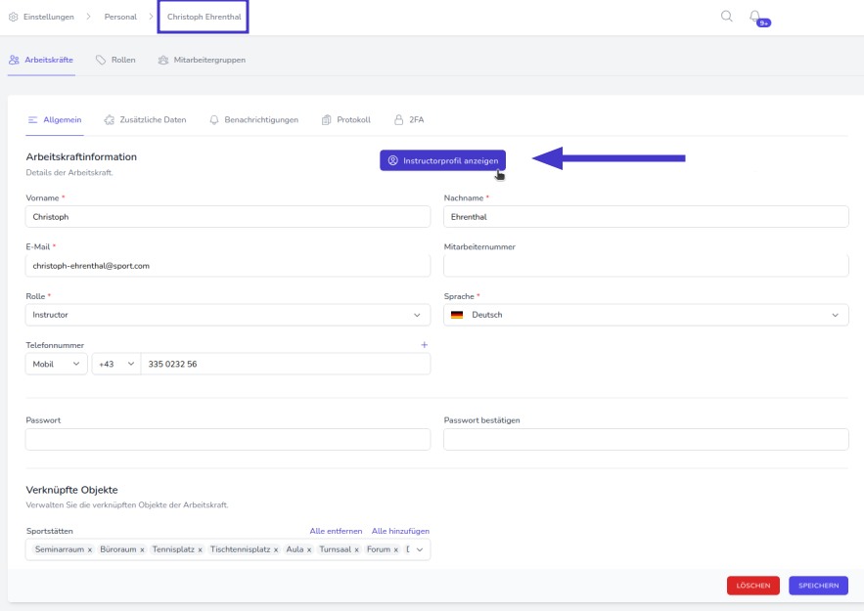Click the Verknüpfte Objekte heading
Viewport: 864px width, 611px height.
[x=72, y=490]
